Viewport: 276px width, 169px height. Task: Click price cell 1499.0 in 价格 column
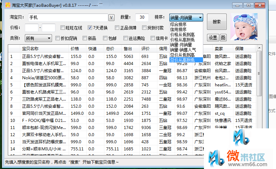coord(77,113)
